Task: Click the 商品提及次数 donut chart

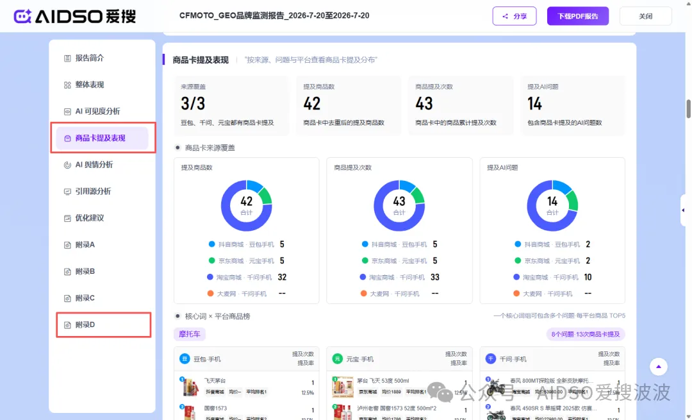Action: tap(399, 205)
